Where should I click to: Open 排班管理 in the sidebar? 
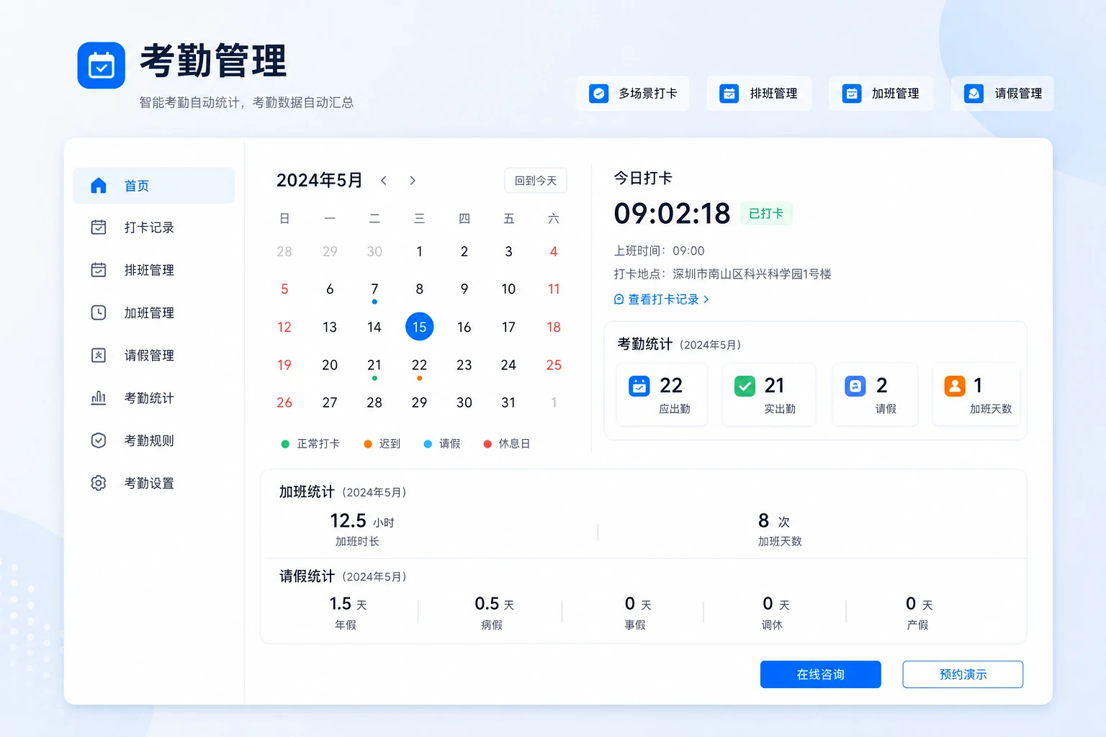153,270
